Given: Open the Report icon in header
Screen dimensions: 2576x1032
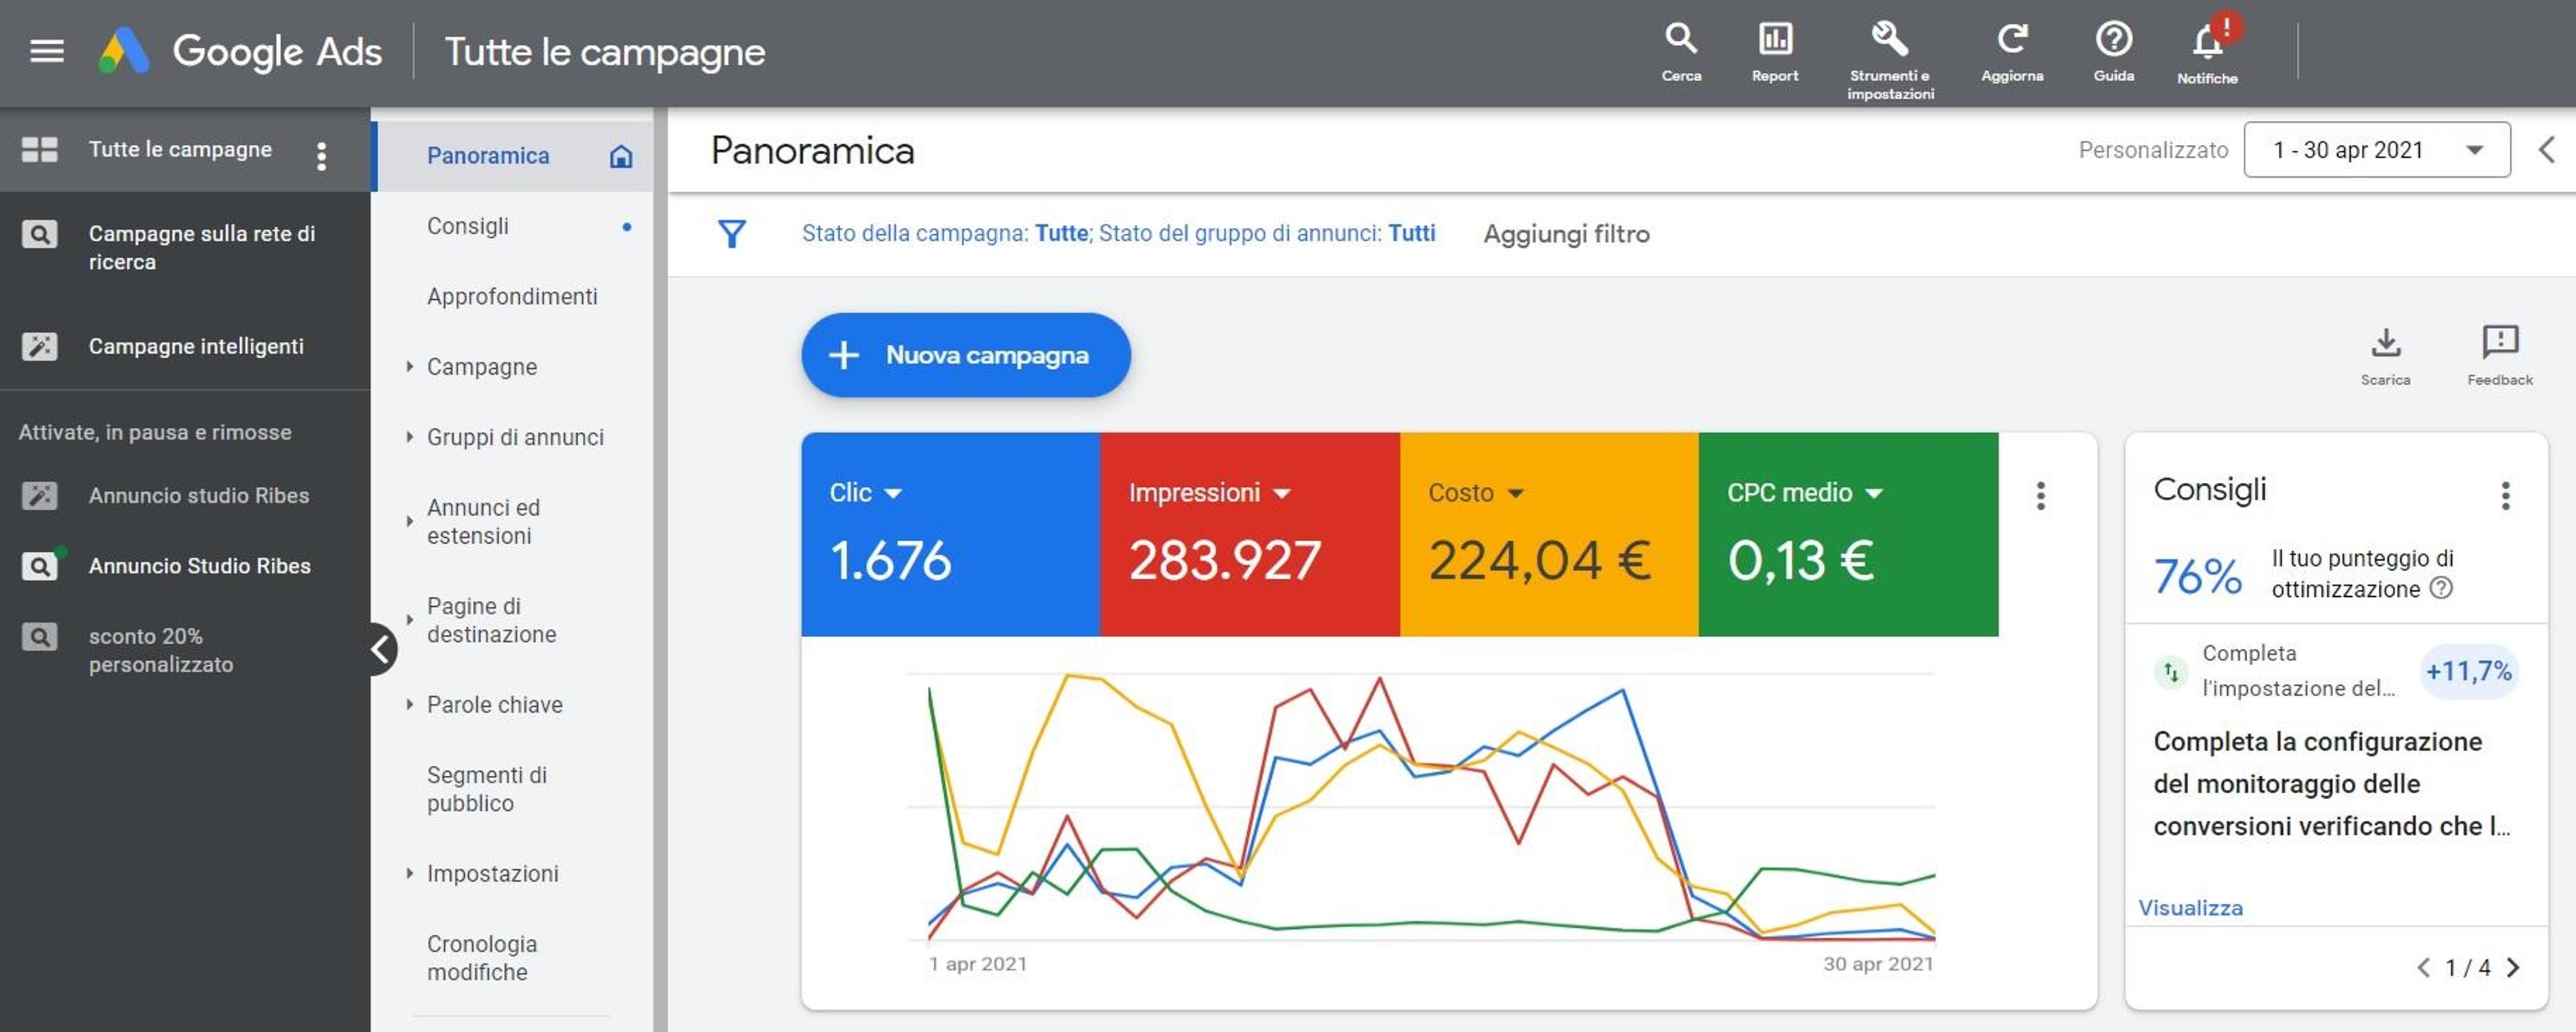Looking at the screenshot, I should (1775, 40).
